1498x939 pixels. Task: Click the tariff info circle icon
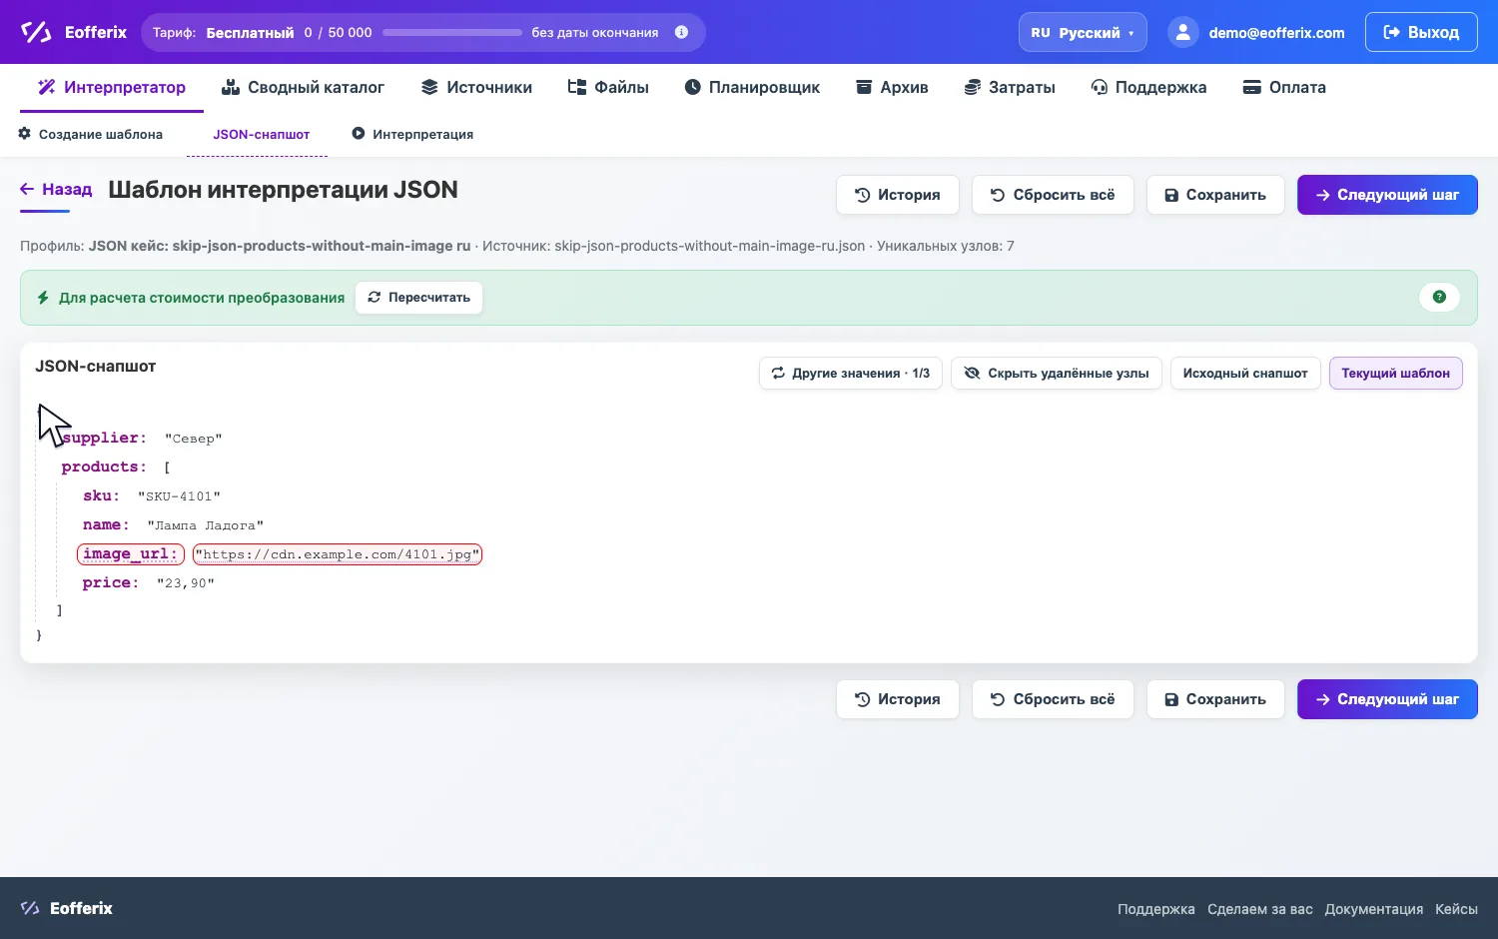click(x=681, y=32)
